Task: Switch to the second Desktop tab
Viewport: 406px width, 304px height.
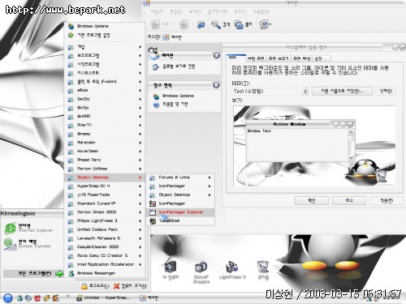Action: [256, 58]
